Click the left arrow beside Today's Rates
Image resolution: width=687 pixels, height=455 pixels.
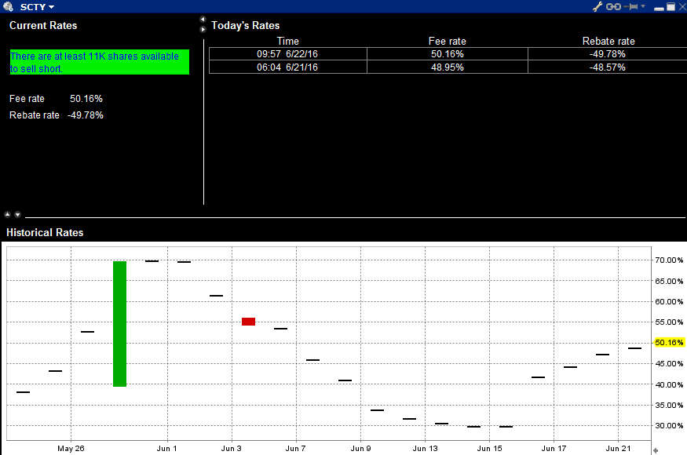click(203, 20)
